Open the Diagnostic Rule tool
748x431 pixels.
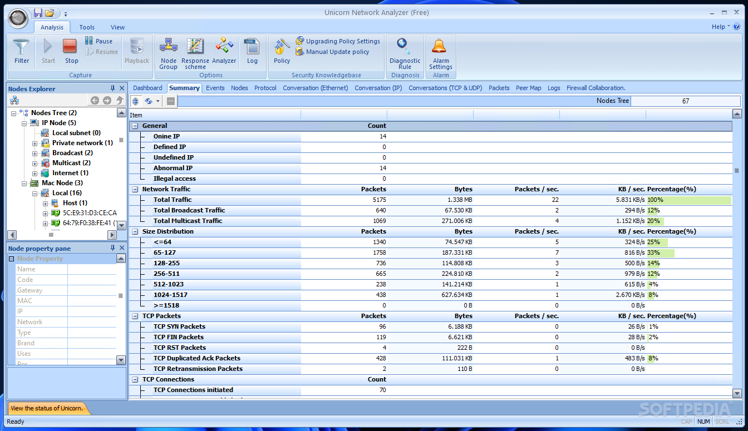(x=405, y=54)
